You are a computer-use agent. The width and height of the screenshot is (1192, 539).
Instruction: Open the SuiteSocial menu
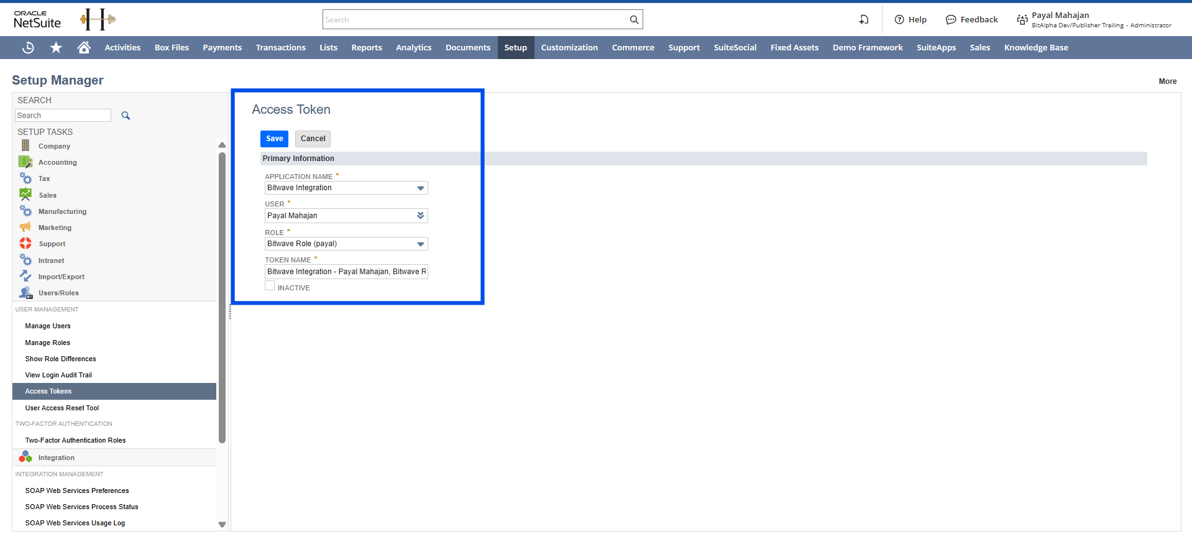coord(735,47)
